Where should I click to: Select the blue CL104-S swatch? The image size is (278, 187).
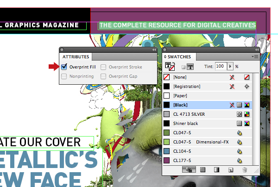(x=208, y=151)
